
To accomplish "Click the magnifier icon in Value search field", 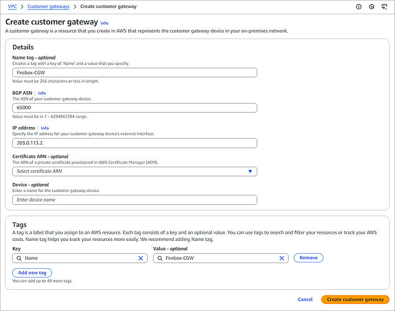I will pos(160,258).
